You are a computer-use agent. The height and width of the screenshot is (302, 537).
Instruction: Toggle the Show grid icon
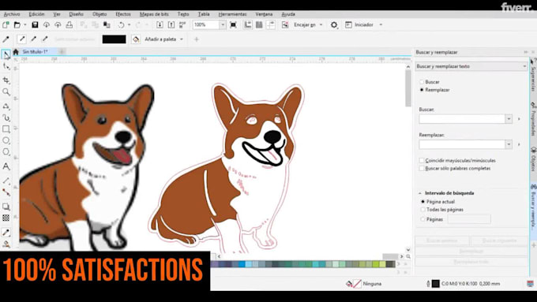click(x=259, y=24)
